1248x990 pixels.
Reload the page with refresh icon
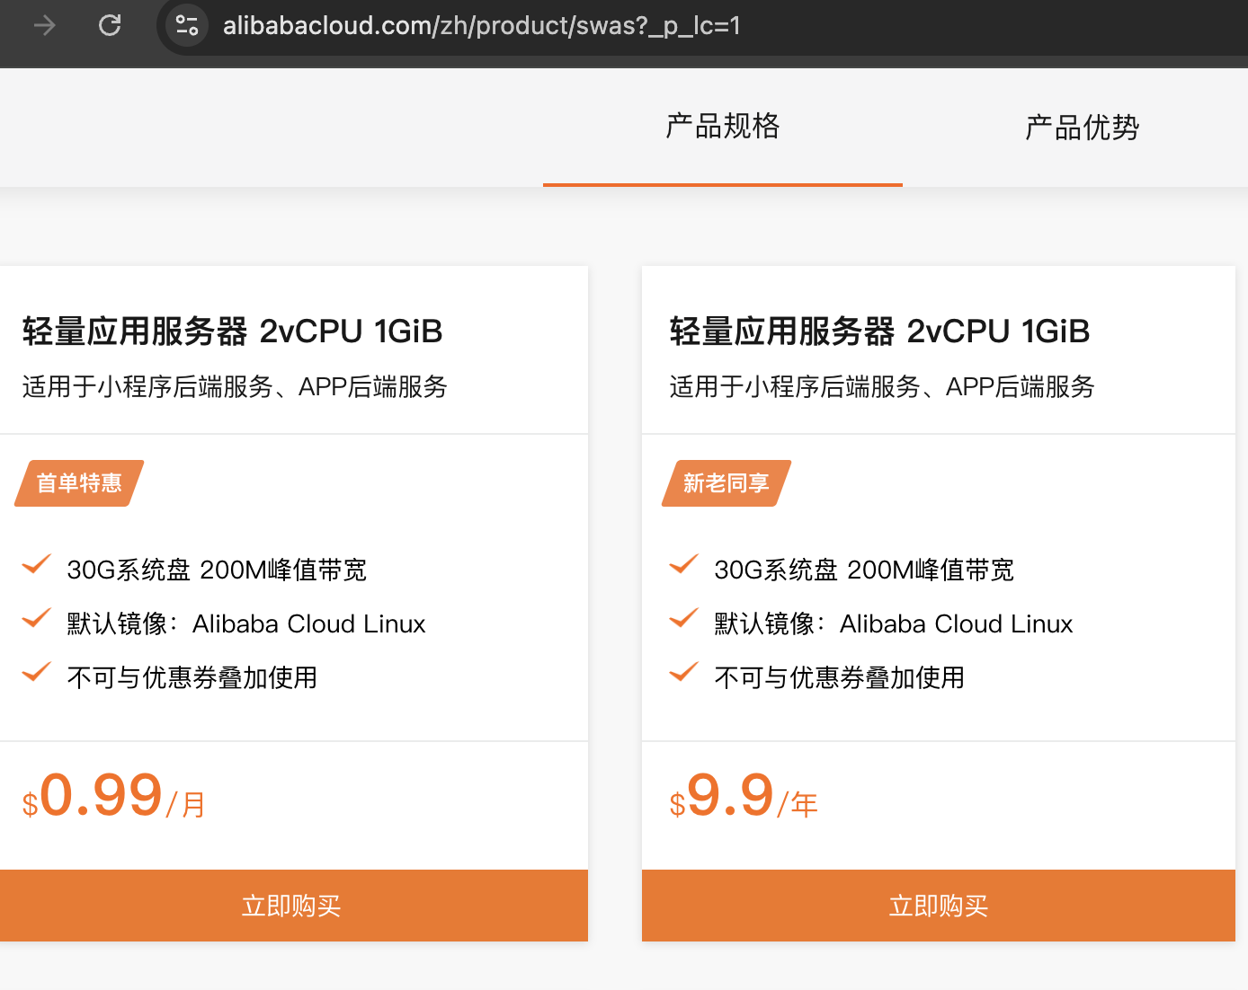tap(110, 25)
